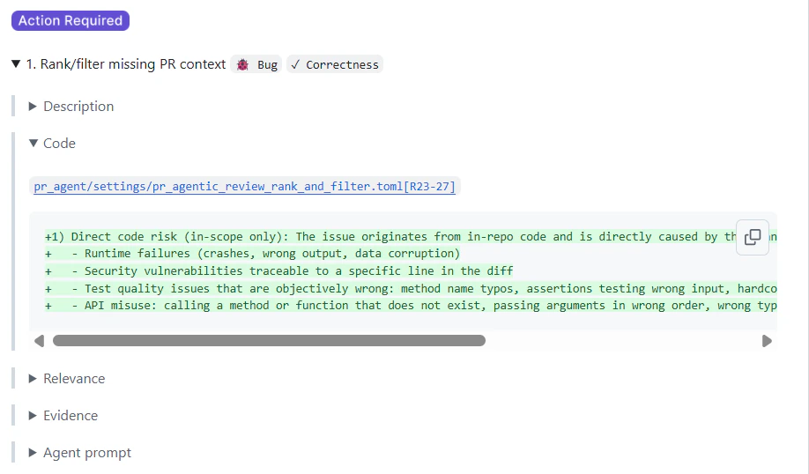Expand the Description section
This screenshot has height=474, width=809.
point(71,107)
